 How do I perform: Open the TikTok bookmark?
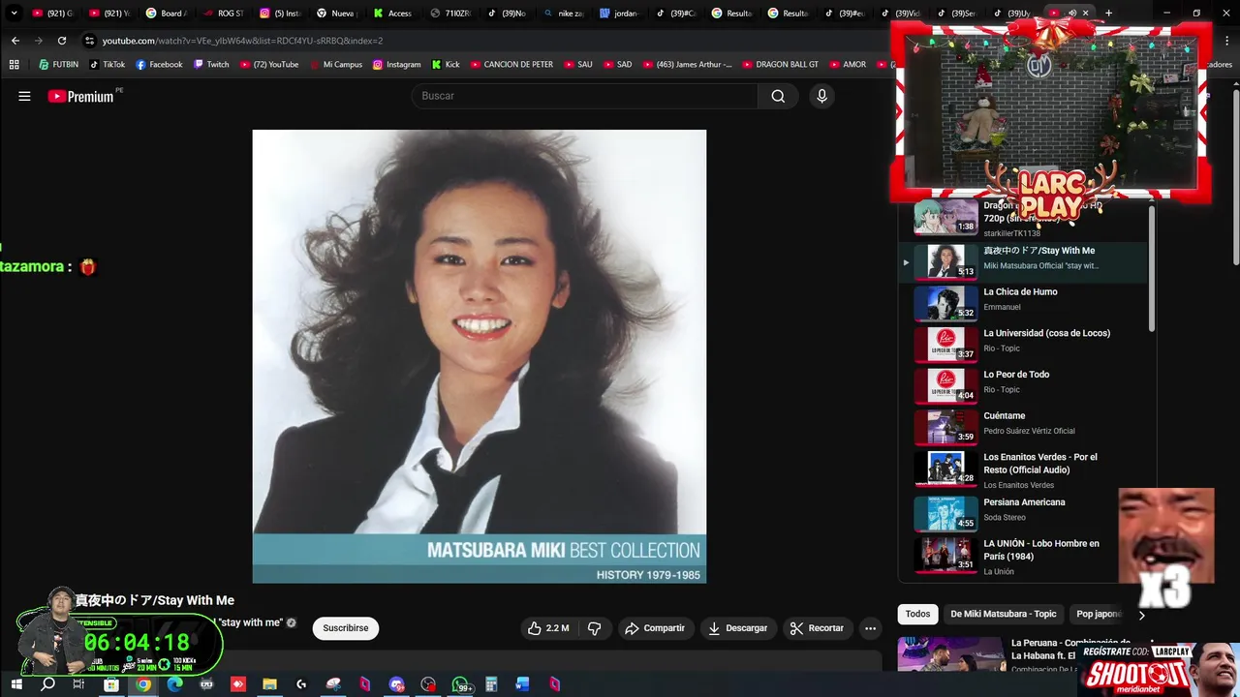point(108,65)
